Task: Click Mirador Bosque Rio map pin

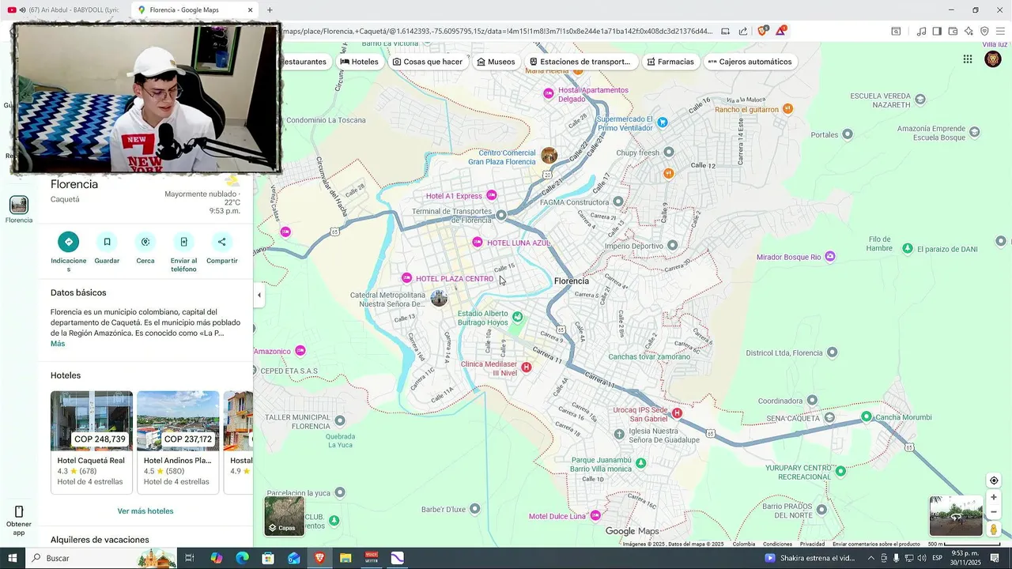Action: (829, 256)
